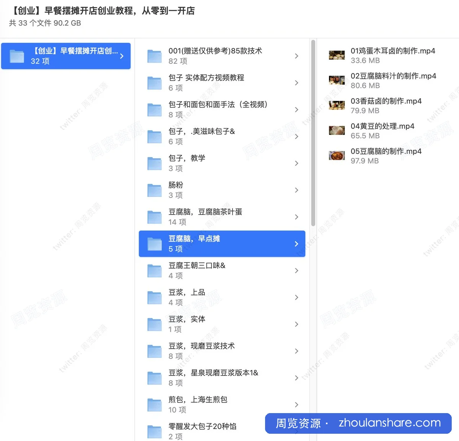459x441 pixels.
Task: Select folder name 豆浆，实体
Action: click(187, 319)
